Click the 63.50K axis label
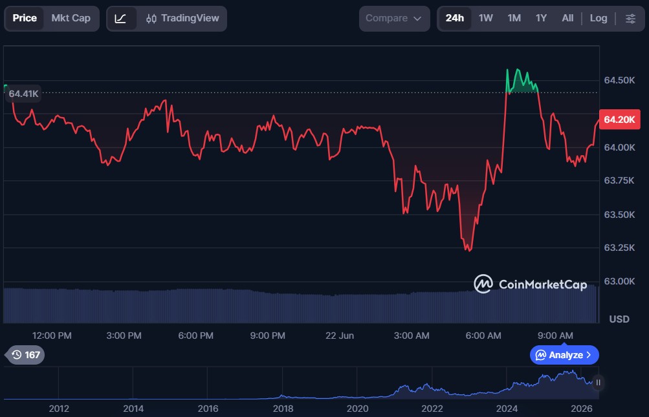Viewport: 649px width, 417px height. (619, 215)
